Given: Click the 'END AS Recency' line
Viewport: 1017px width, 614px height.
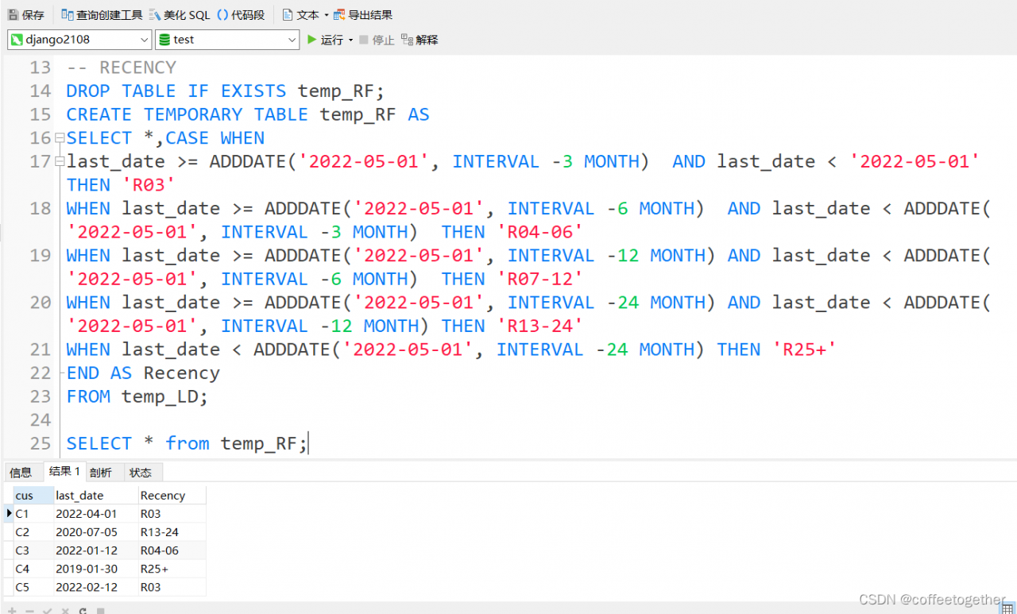Looking at the screenshot, I should pos(143,373).
